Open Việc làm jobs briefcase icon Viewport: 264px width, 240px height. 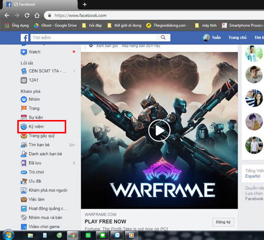click(24, 200)
